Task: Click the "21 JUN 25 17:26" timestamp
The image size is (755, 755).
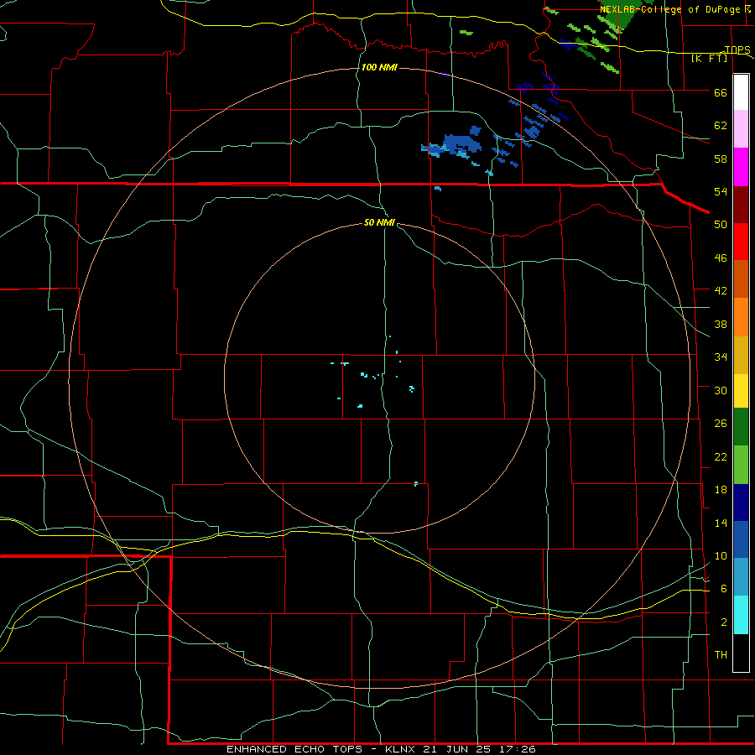Action: click(479, 749)
